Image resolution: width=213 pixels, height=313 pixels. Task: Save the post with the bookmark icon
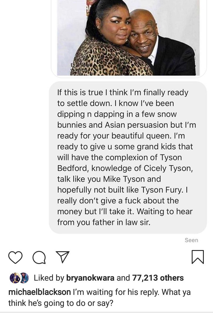pyautogui.click(x=198, y=257)
